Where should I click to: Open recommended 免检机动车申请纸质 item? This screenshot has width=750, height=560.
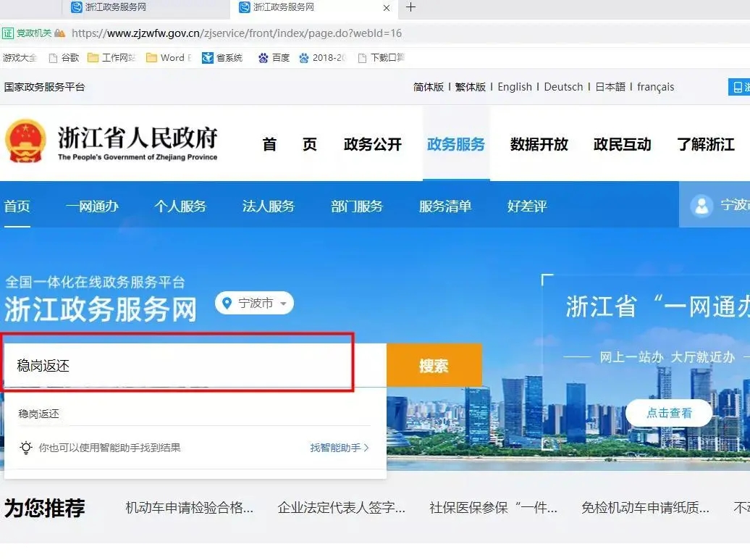tap(645, 508)
